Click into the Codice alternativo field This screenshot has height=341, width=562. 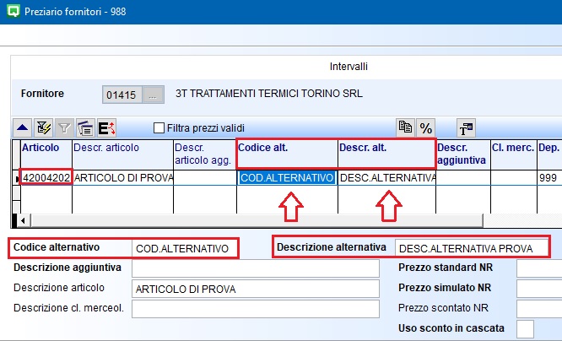click(183, 248)
